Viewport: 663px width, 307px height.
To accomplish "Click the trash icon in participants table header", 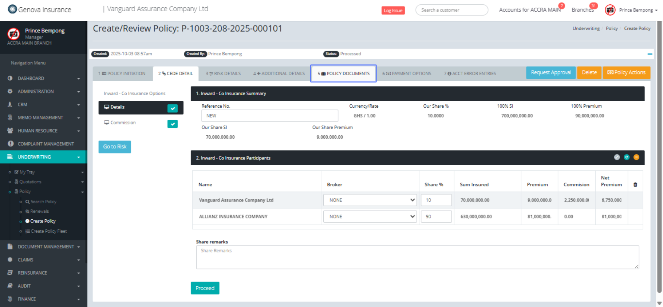I will [635, 185].
